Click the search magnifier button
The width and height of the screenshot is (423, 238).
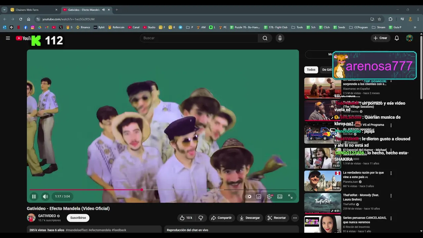coord(265,38)
